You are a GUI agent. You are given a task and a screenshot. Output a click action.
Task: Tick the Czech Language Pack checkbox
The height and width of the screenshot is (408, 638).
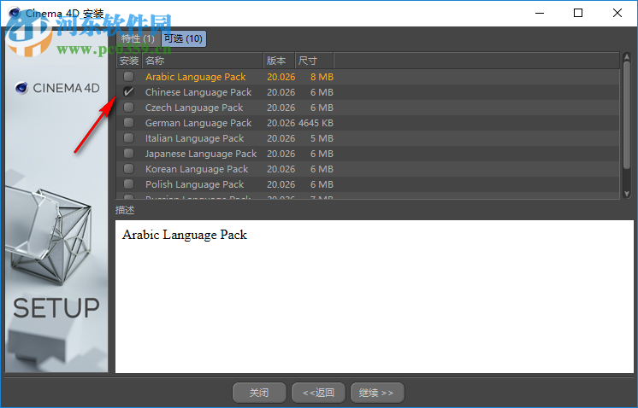(128, 108)
